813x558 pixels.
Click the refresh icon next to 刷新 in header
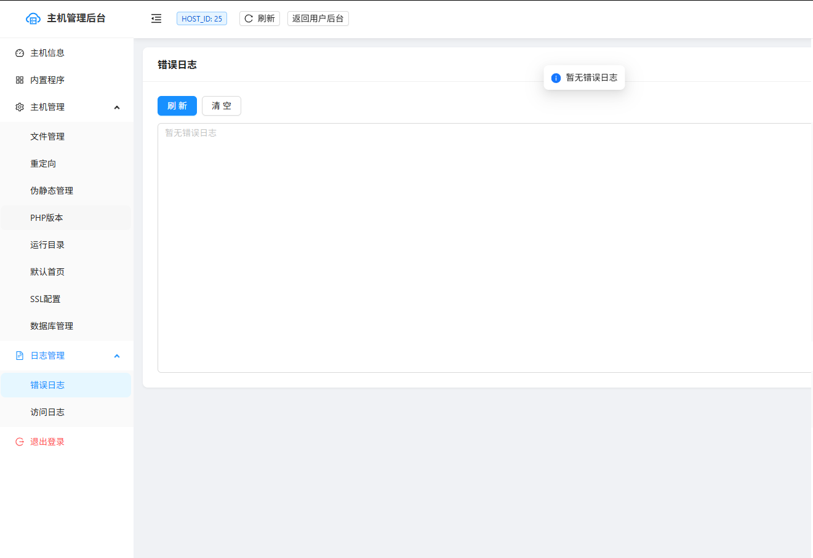pos(247,18)
